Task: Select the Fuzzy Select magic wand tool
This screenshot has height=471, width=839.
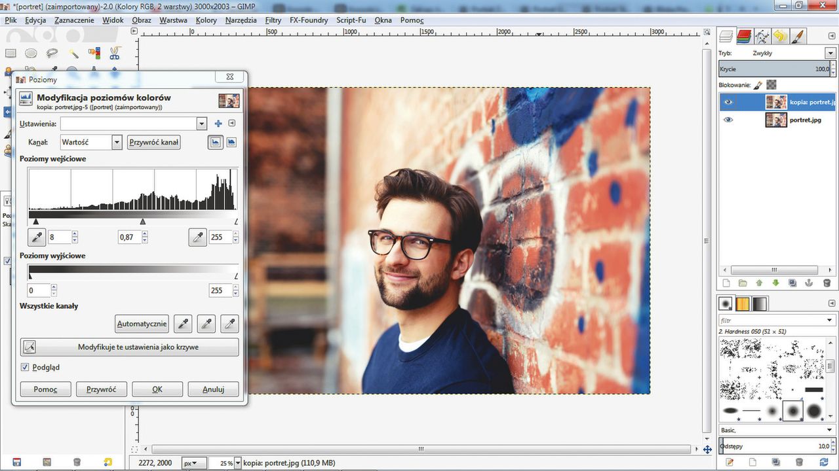Action: coord(73,53)
